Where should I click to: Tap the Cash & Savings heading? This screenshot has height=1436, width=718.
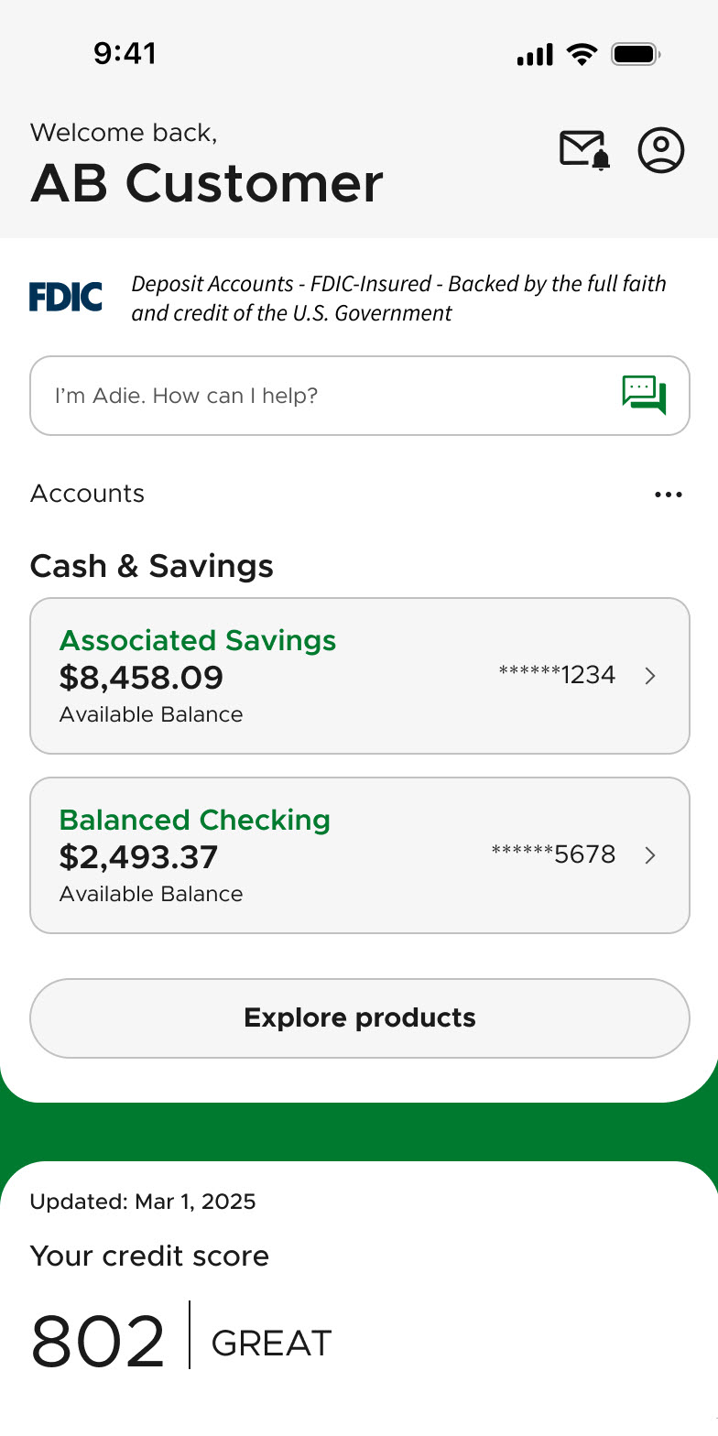coord(152,566)
